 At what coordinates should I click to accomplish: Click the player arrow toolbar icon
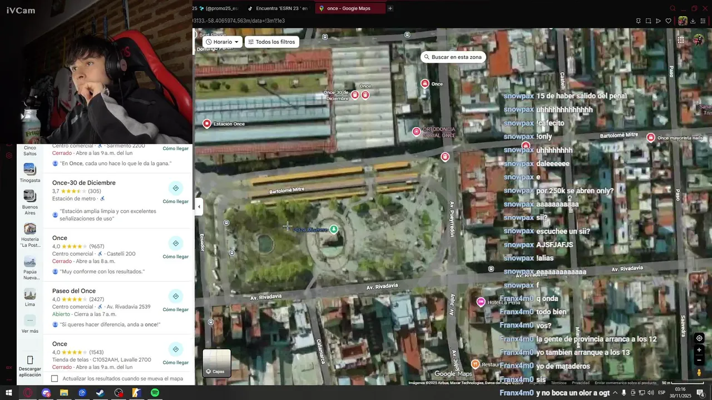658,21
